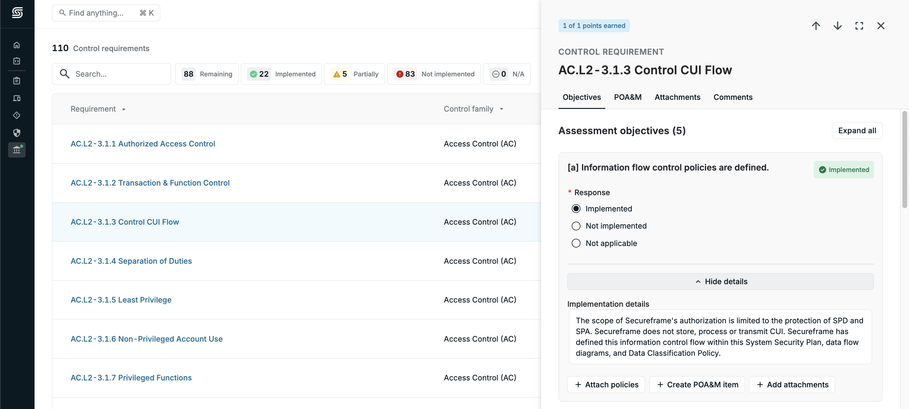Click the plus icon on Create POA&M item
Screen dimensions: 909x409
pos(660,385)
